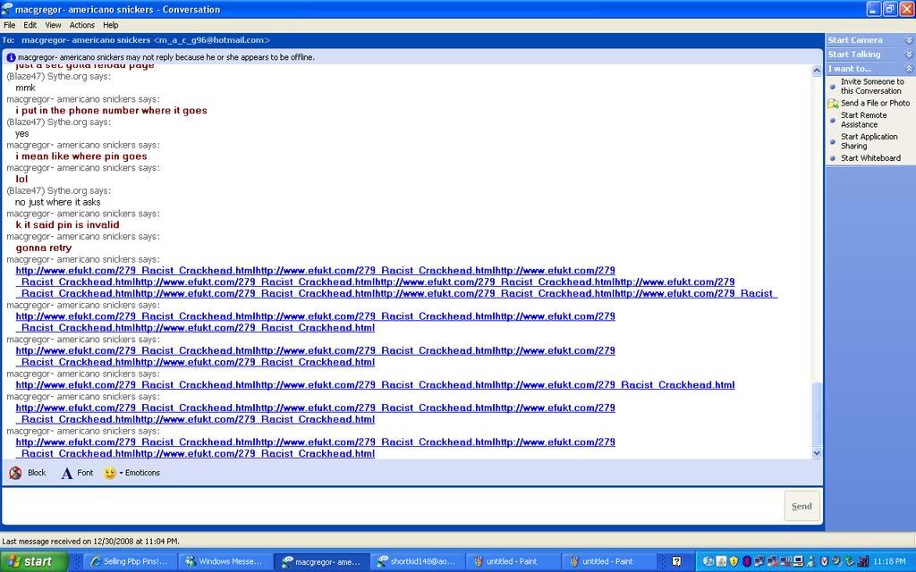Image resolution: width=916 pixels, height=572 pixels.
Task: Click the Send button
Action: coord(801,506)
